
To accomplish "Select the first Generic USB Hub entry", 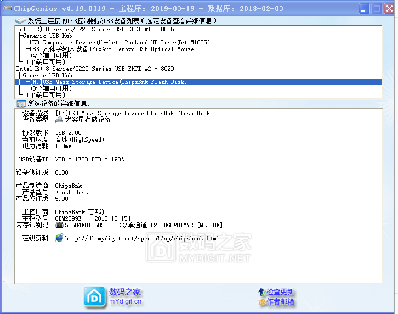I will pos(47,36).
